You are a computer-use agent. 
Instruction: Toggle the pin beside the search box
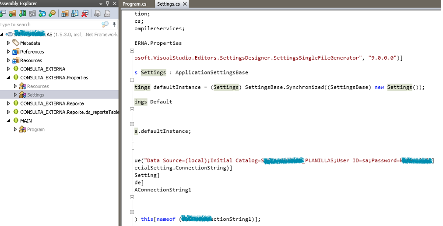tap(114, 25)
